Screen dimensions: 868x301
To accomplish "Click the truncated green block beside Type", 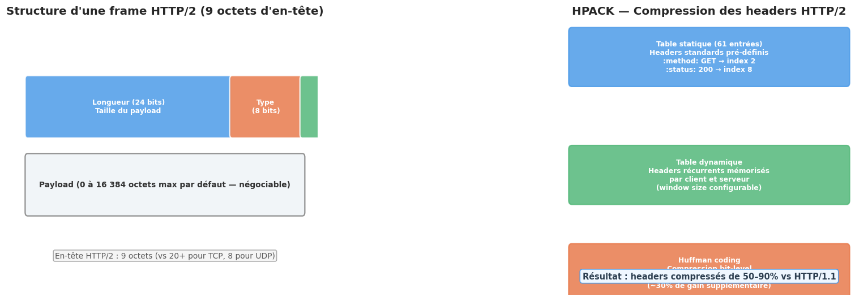I will [x=309, y=107].
